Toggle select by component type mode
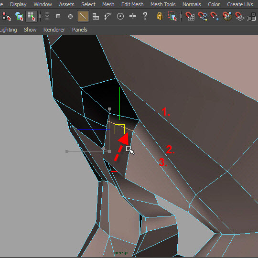Screen dimensions: 258x258 click(32, 16)
